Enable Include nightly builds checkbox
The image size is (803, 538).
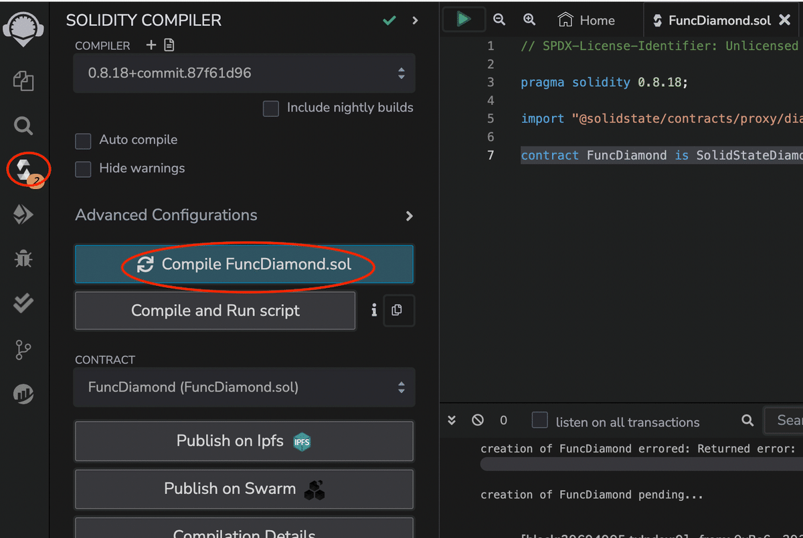[x=271, y=108]
